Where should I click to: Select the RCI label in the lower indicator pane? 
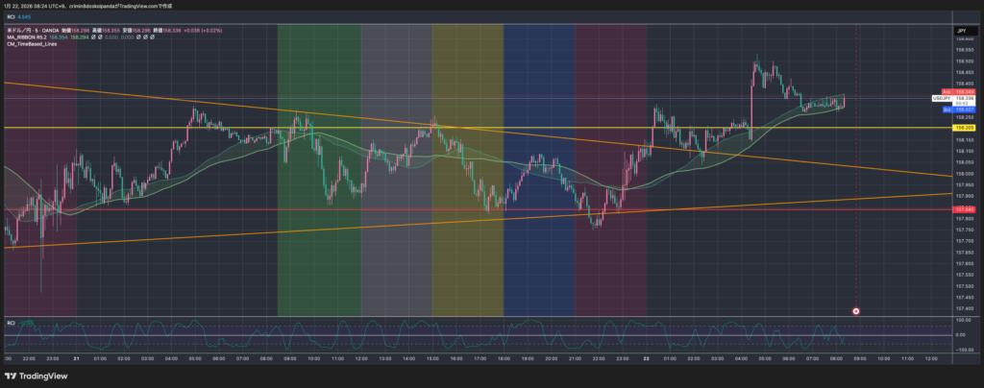click(12, 323)
